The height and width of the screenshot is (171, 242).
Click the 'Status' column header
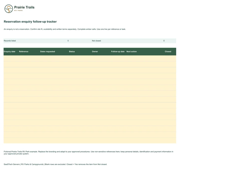(x=72, y=51)
